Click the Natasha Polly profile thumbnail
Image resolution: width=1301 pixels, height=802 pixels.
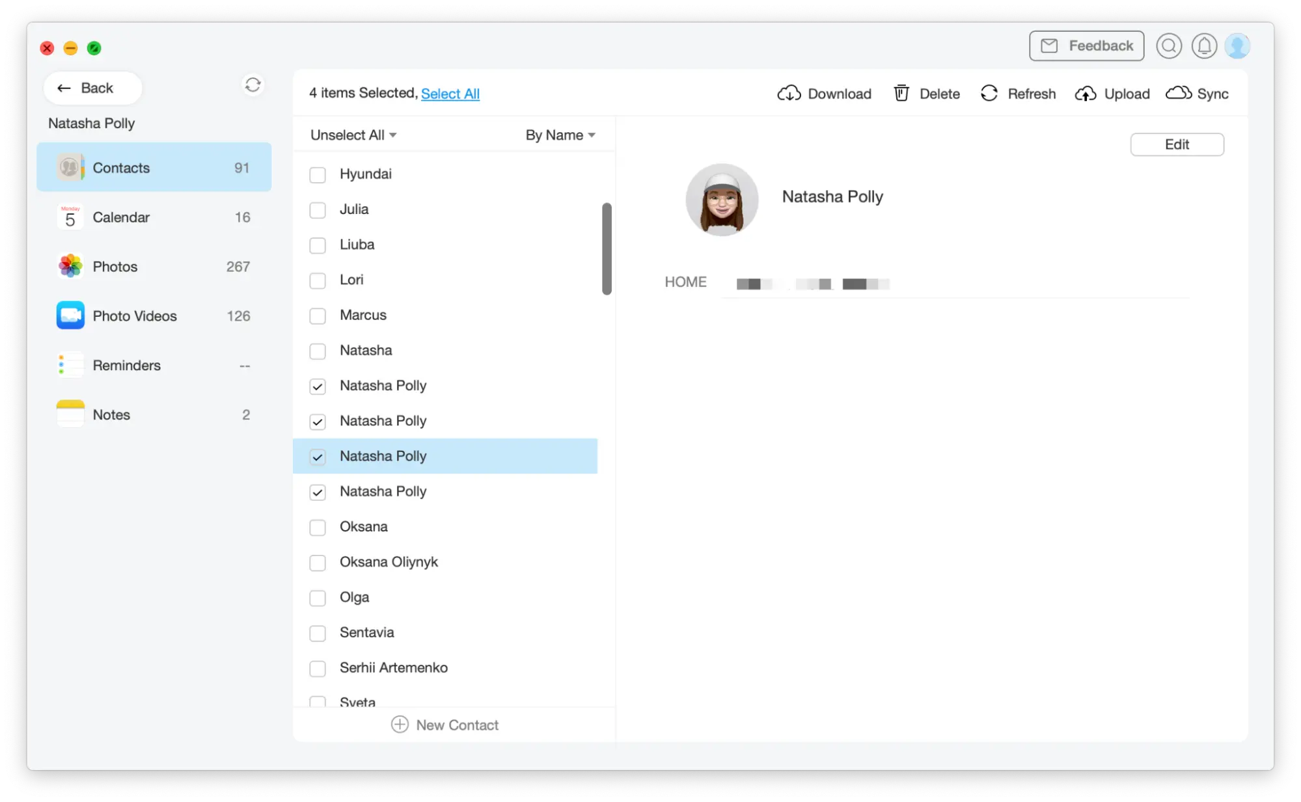(720, 200)
